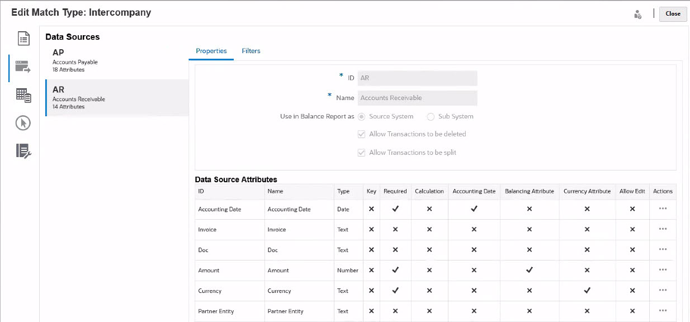Click into the ID field
This screenshot has height=322, width=690.
[x=418, y=78]
